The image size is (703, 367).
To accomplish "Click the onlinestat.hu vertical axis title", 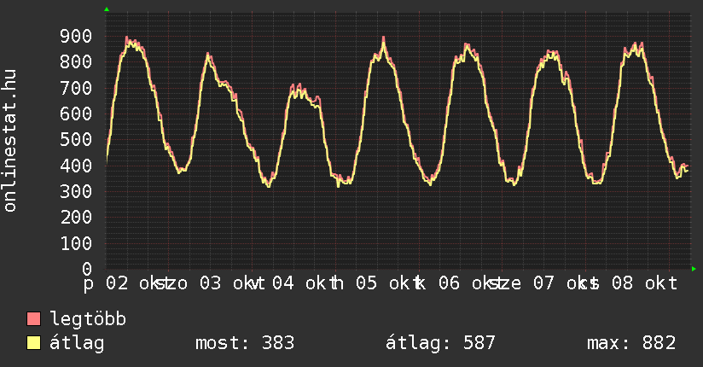I will (9, 141).
